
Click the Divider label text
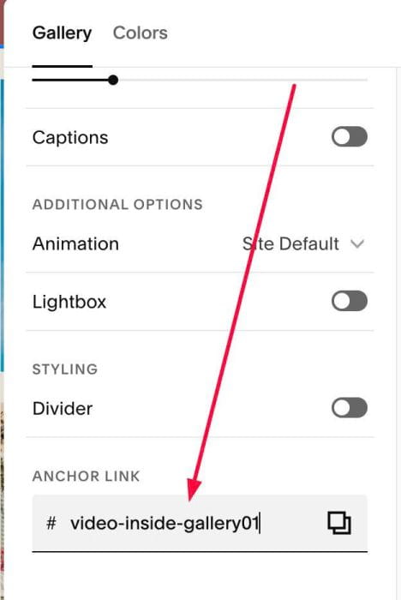point(63,408)
